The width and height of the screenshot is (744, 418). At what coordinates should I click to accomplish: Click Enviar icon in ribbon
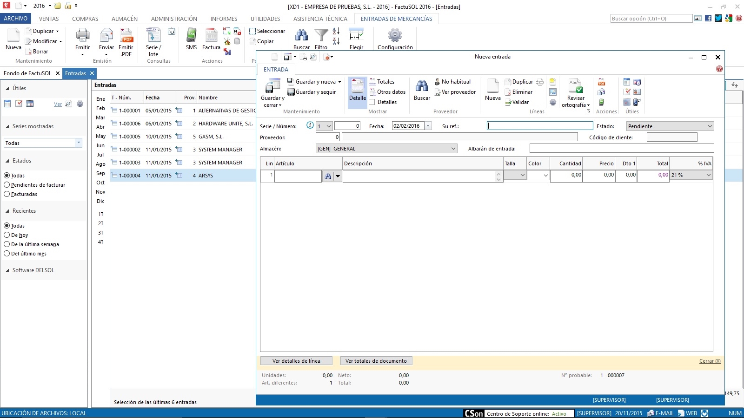[x=106, y=36]
